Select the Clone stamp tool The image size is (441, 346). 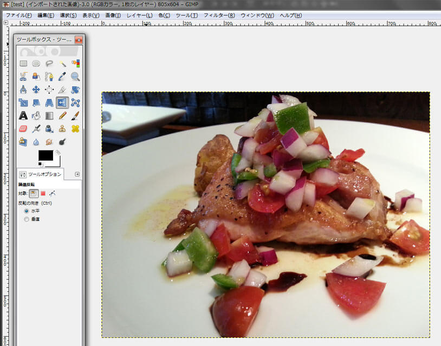click(x=62, y=129)
